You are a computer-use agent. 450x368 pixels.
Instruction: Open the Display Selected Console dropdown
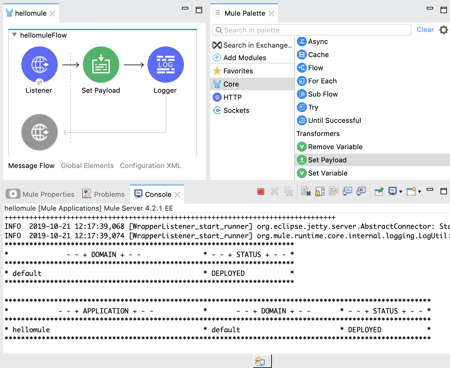(400, 191)
